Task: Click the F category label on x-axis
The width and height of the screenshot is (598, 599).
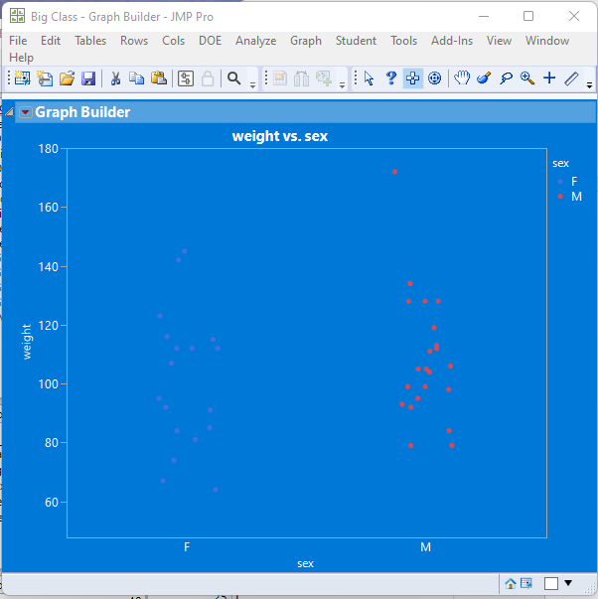Action: pyautogui.click(x=187, y=547)
